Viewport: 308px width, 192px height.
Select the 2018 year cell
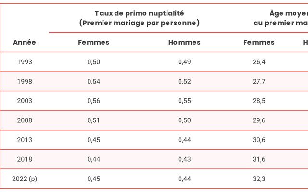pos(25,159)
